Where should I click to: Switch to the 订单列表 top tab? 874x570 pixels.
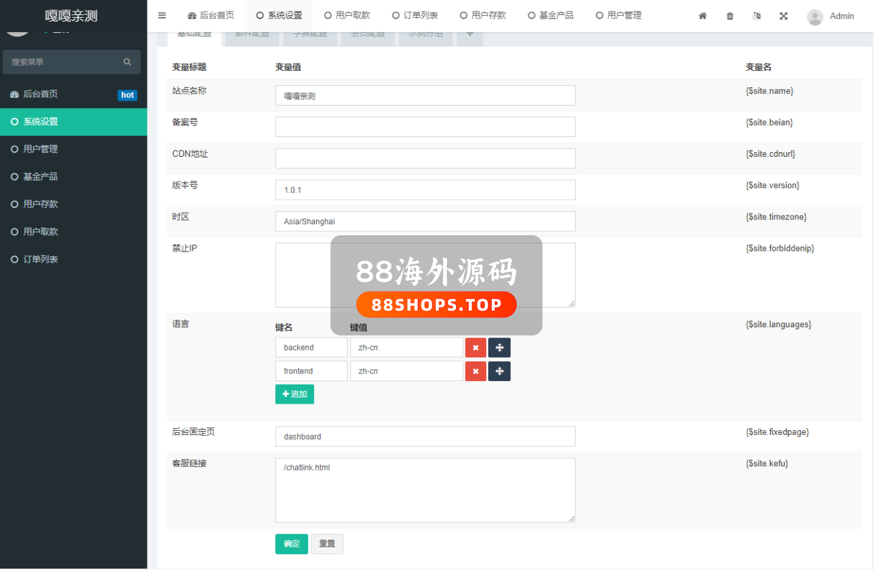coord(414,15)
